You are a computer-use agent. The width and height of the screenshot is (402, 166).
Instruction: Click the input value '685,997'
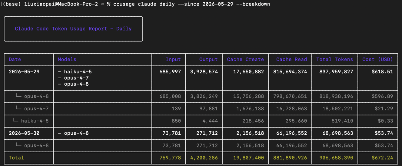coord(170,72)
